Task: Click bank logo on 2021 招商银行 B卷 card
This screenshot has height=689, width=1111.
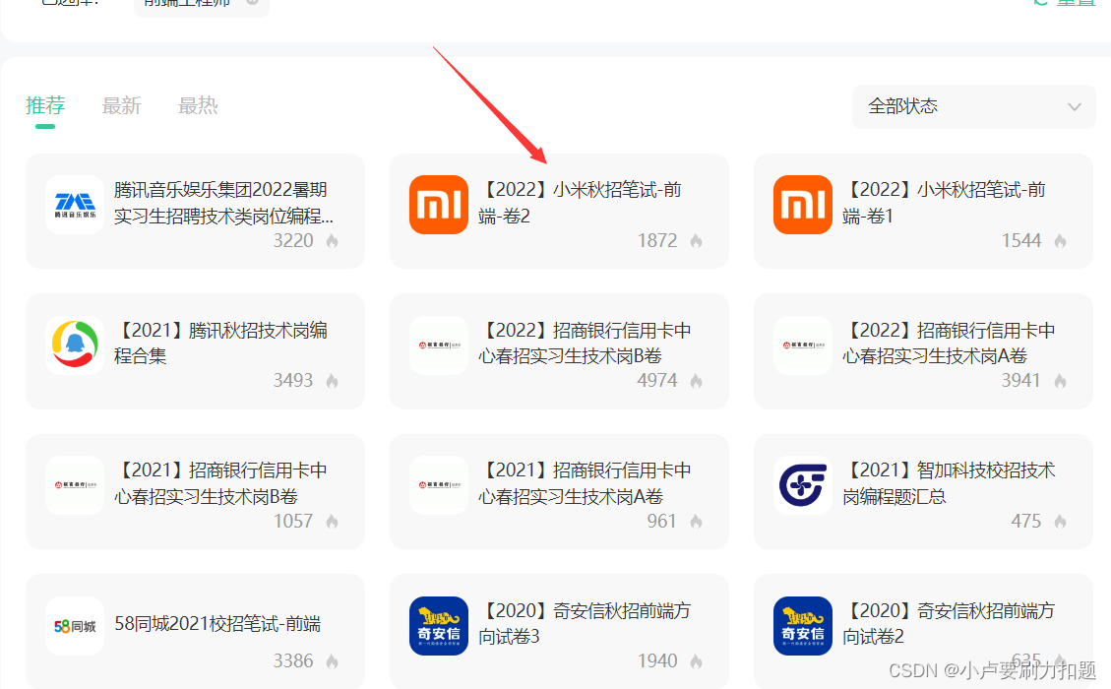Action: [75, 485]
